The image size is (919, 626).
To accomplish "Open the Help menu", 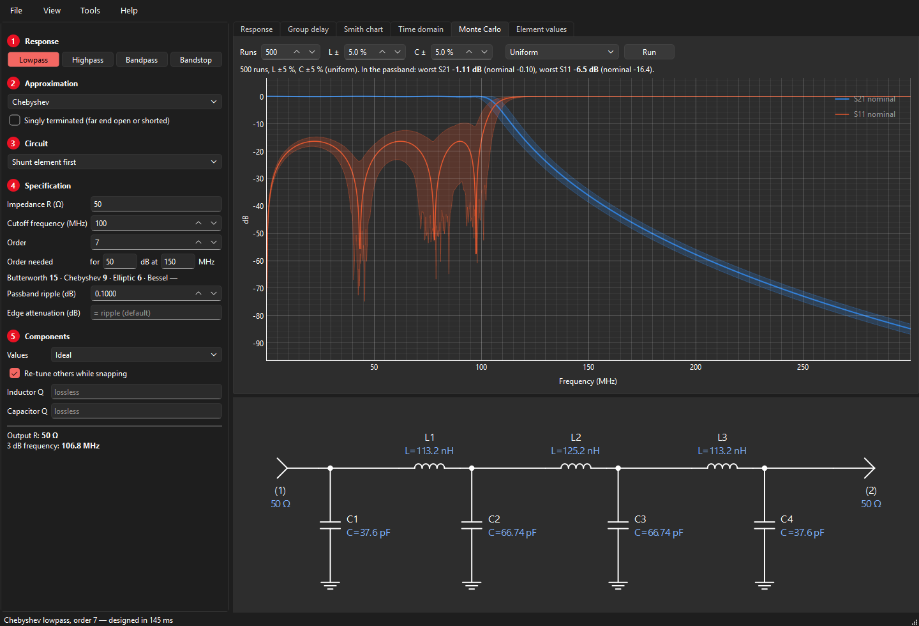I will point(129,10).
